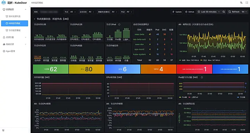Open saas-dev namespace link
Screen dimensions: 250x133
[139, 44]
